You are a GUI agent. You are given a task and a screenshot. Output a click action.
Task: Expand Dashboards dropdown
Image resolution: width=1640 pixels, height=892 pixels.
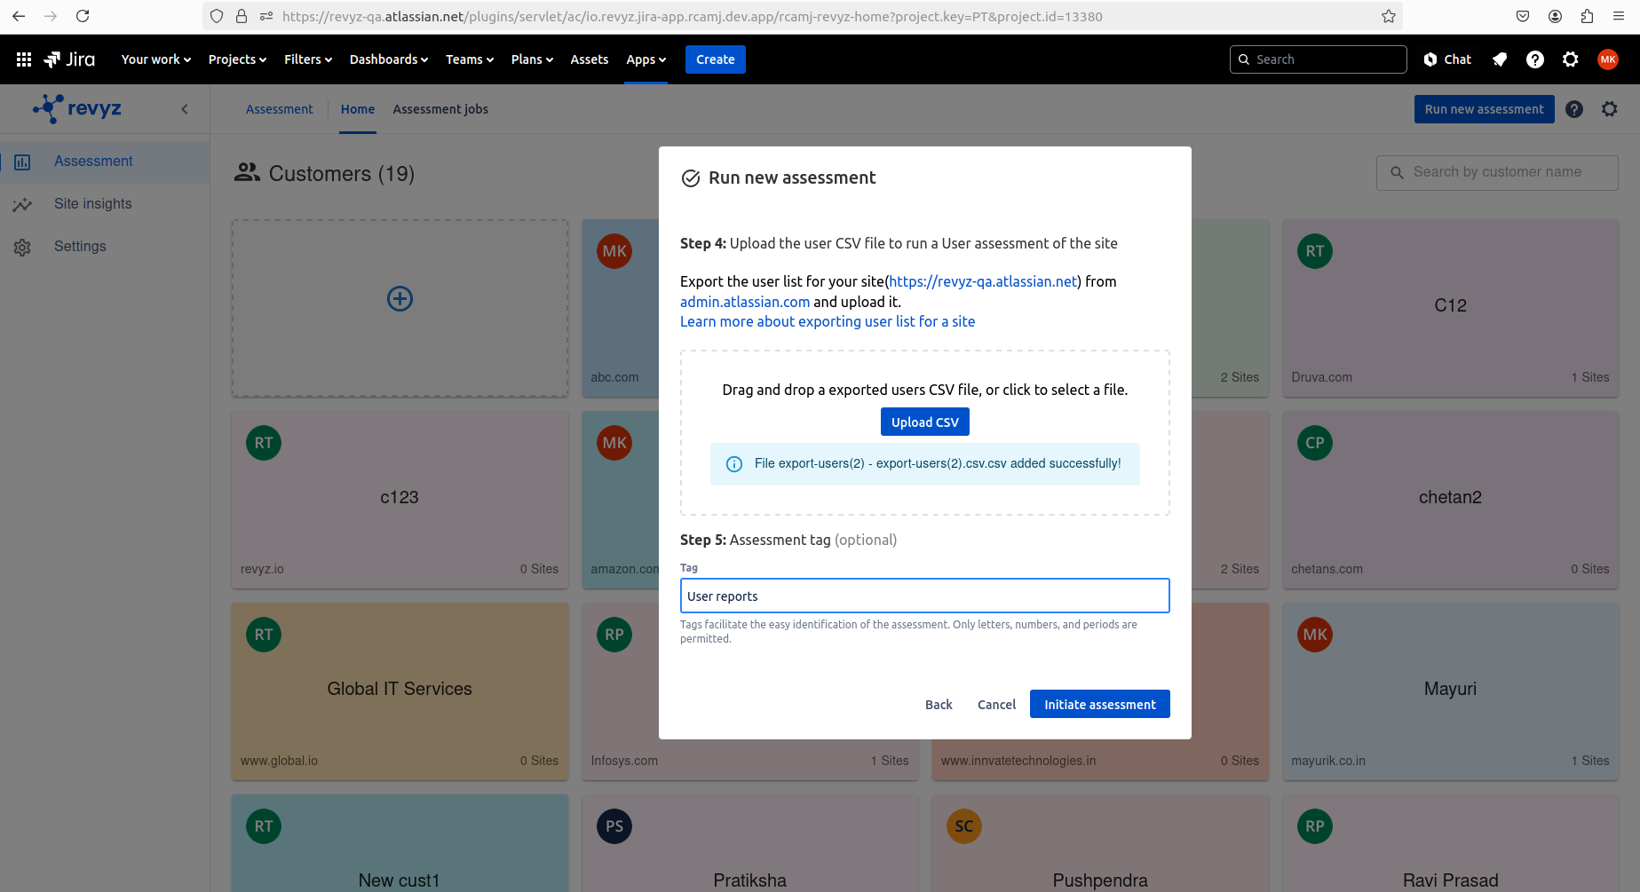click(389, 59)
